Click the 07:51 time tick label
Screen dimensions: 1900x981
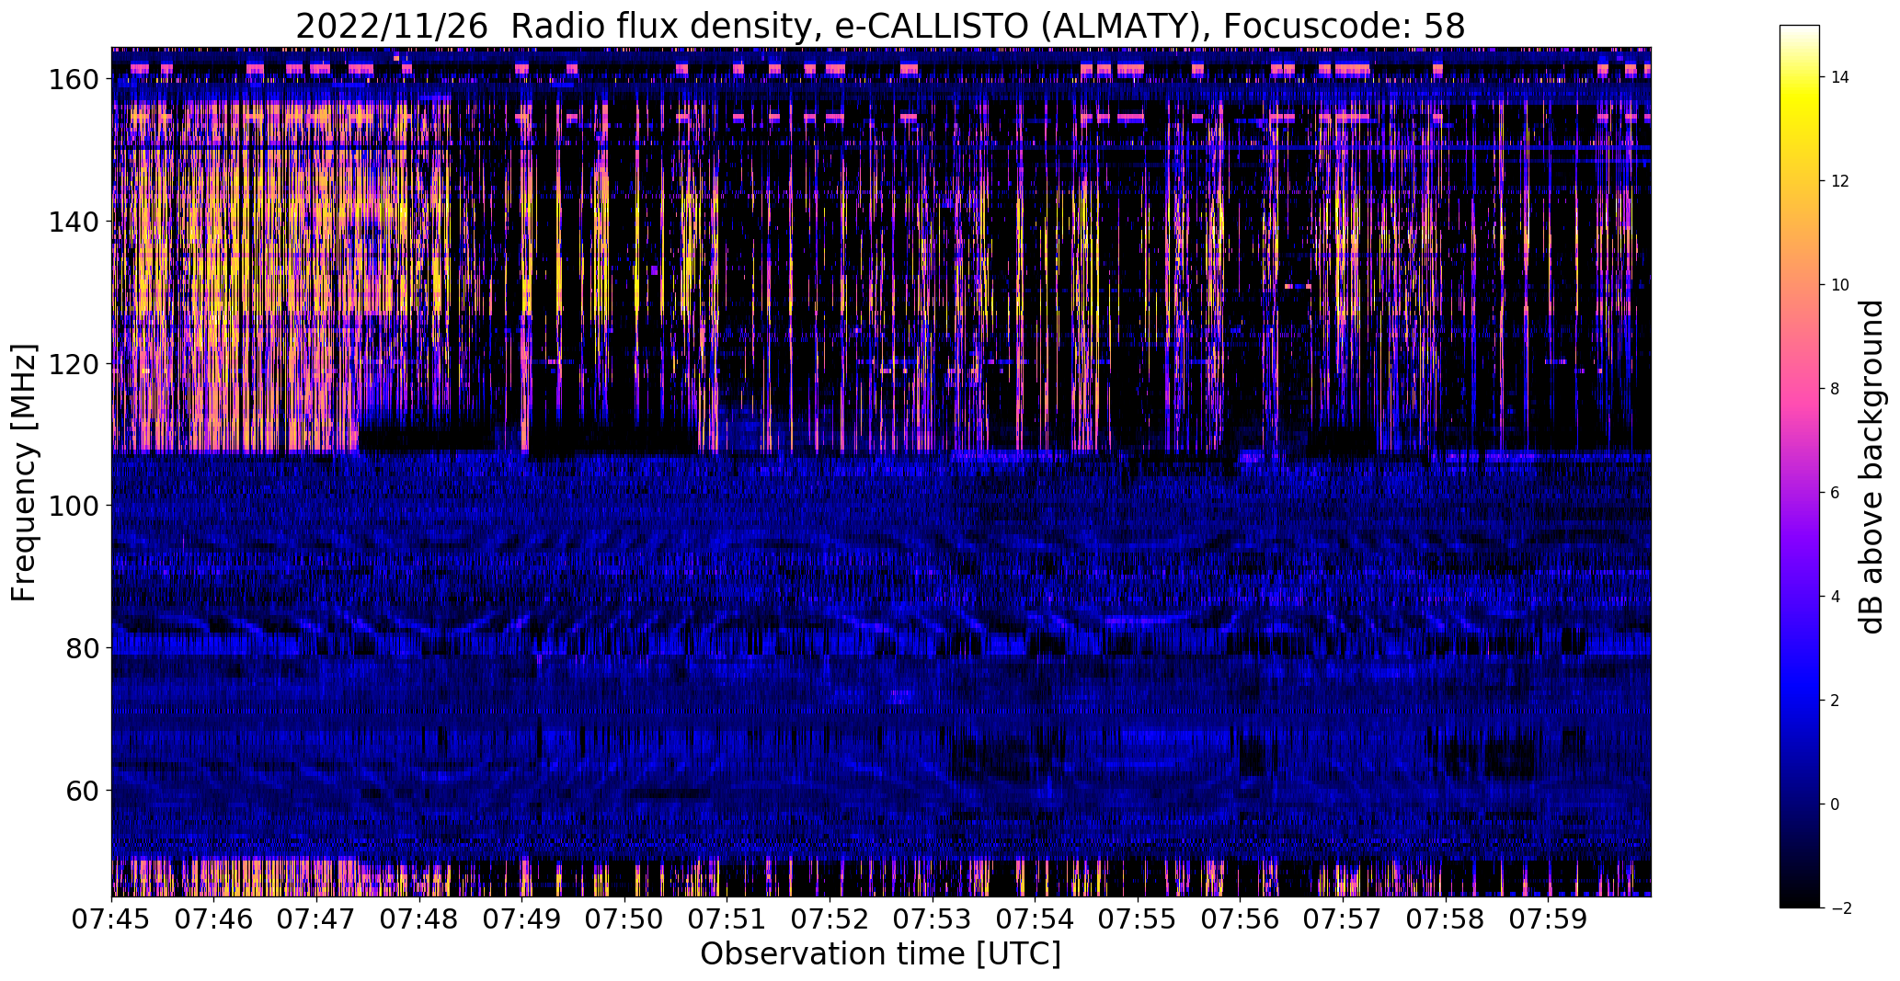coord(727,918)
